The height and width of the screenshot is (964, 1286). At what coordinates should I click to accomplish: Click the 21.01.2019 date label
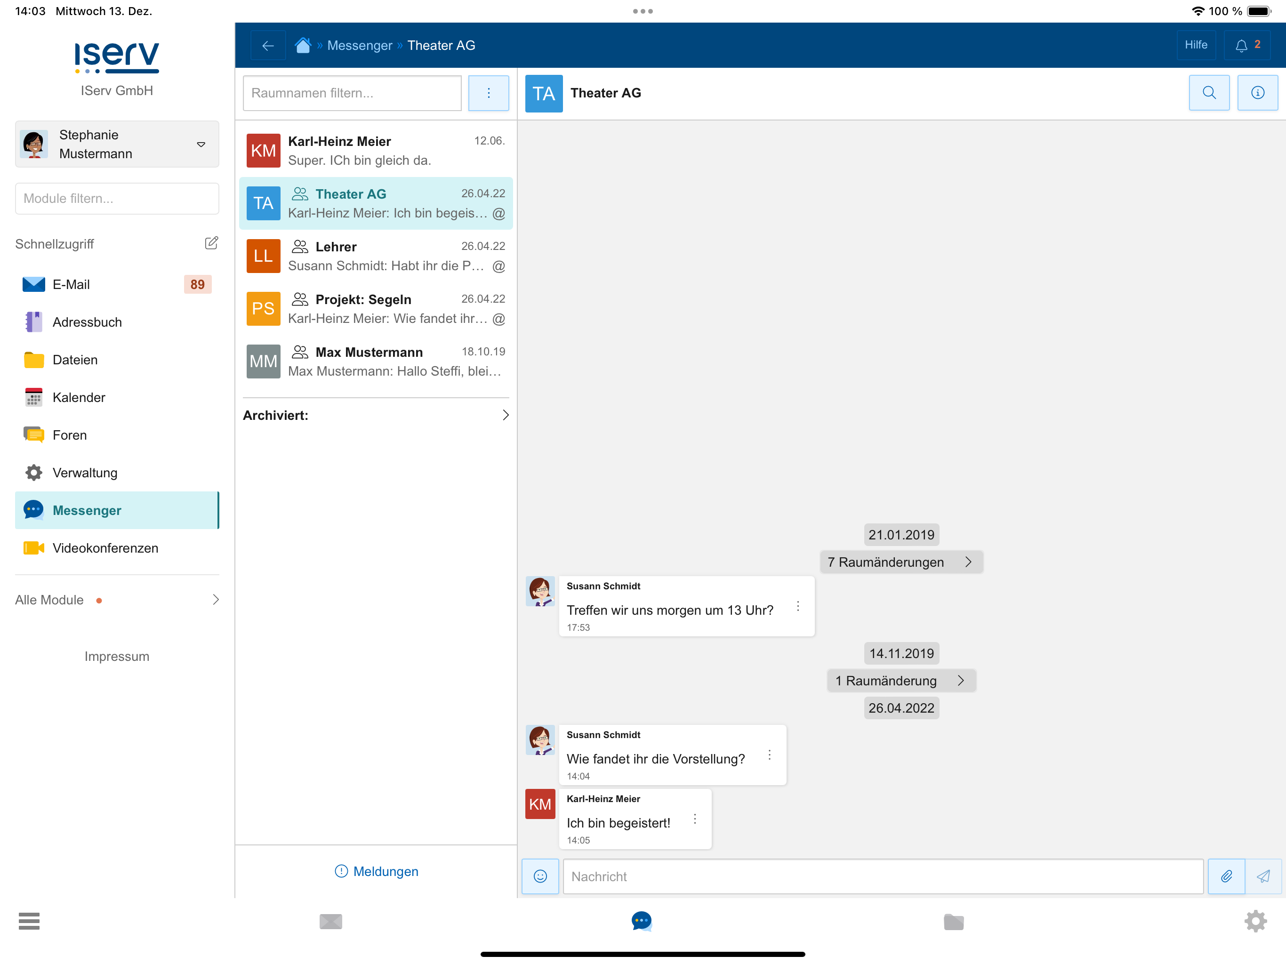pos(901,535)
